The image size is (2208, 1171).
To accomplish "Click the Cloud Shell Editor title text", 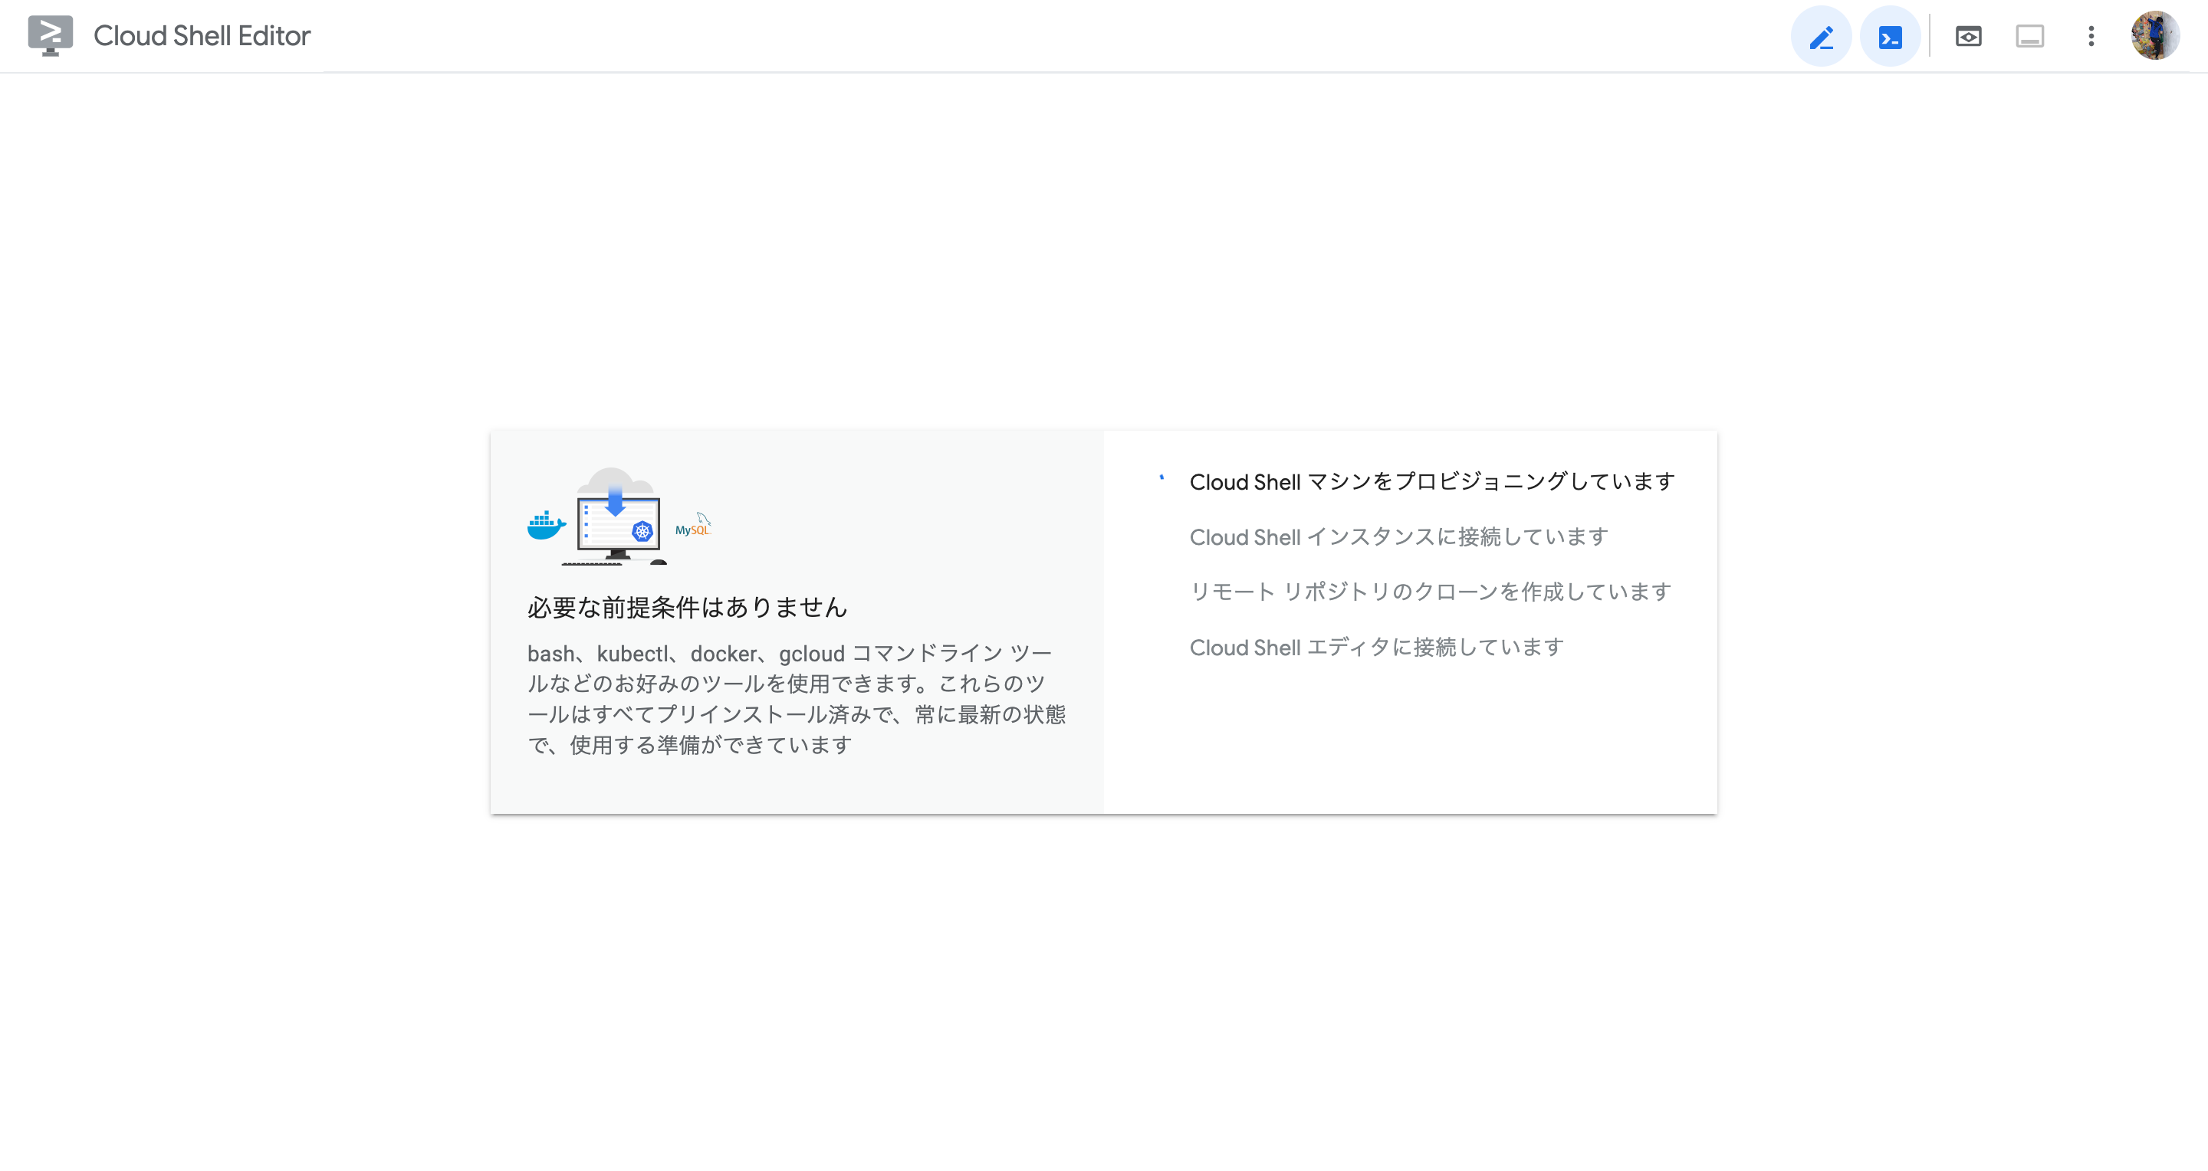I will (x=202, y=35).
